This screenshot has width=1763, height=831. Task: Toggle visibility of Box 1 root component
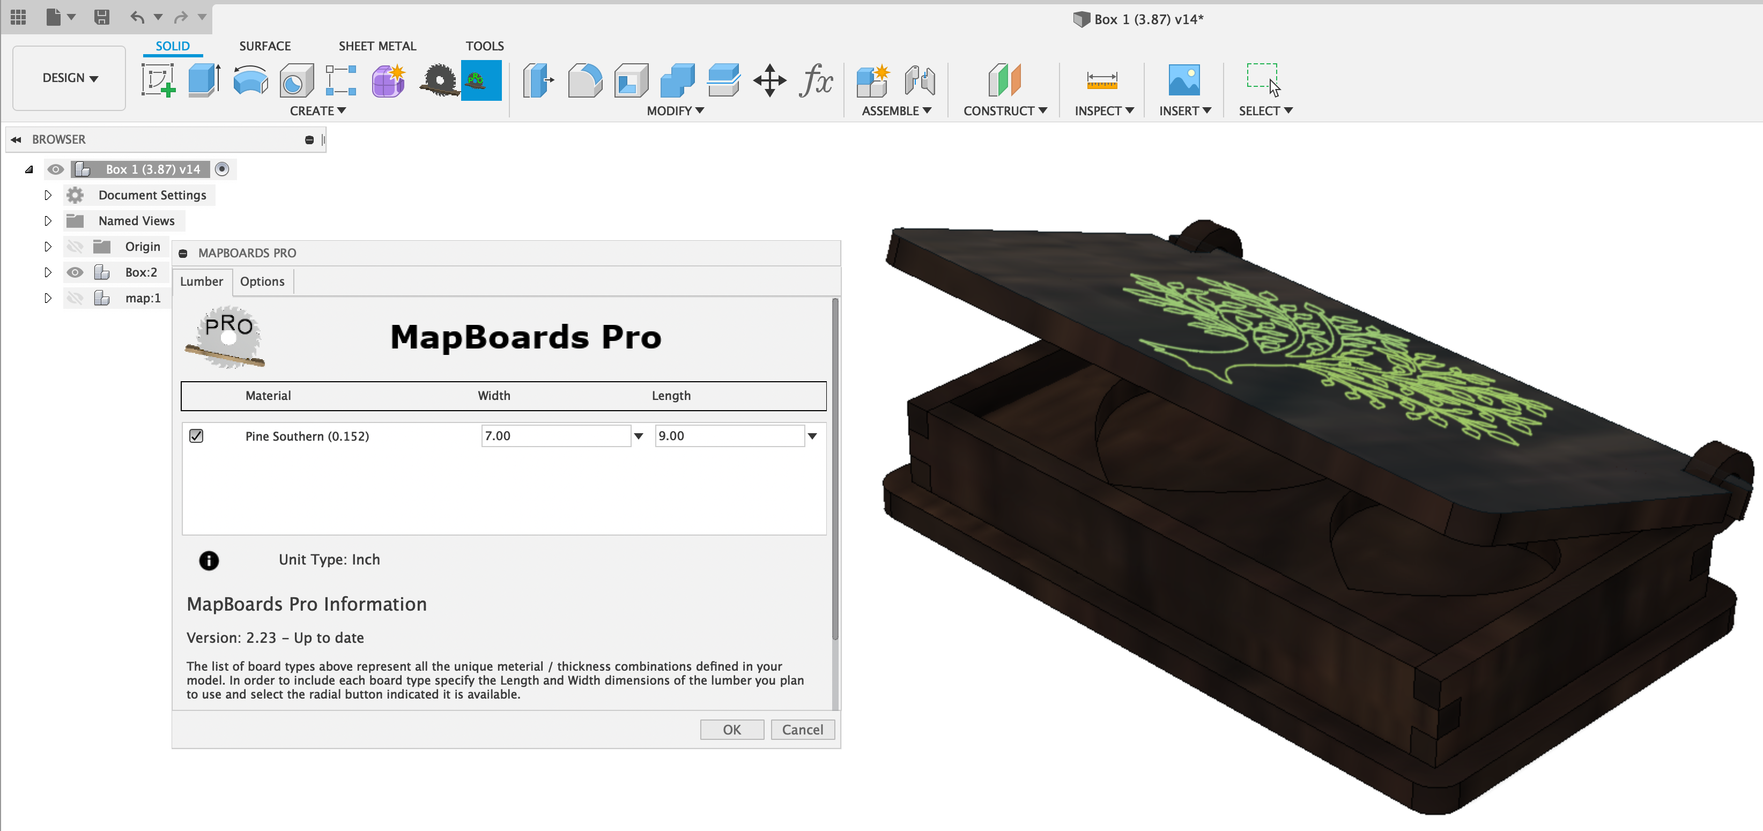[55, 169]
